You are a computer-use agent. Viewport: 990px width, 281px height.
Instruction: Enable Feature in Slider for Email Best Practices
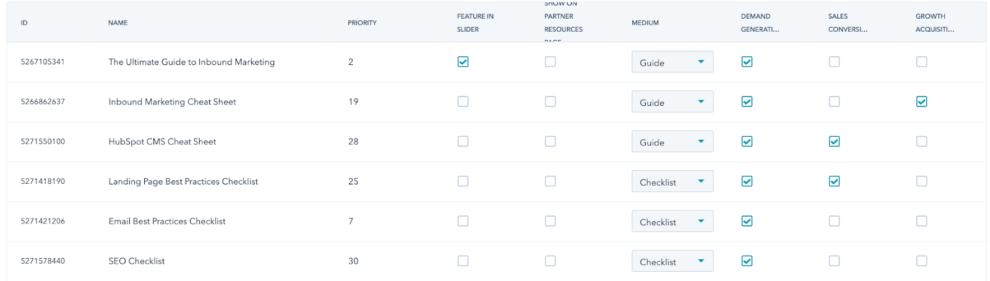tap(463, 221)
